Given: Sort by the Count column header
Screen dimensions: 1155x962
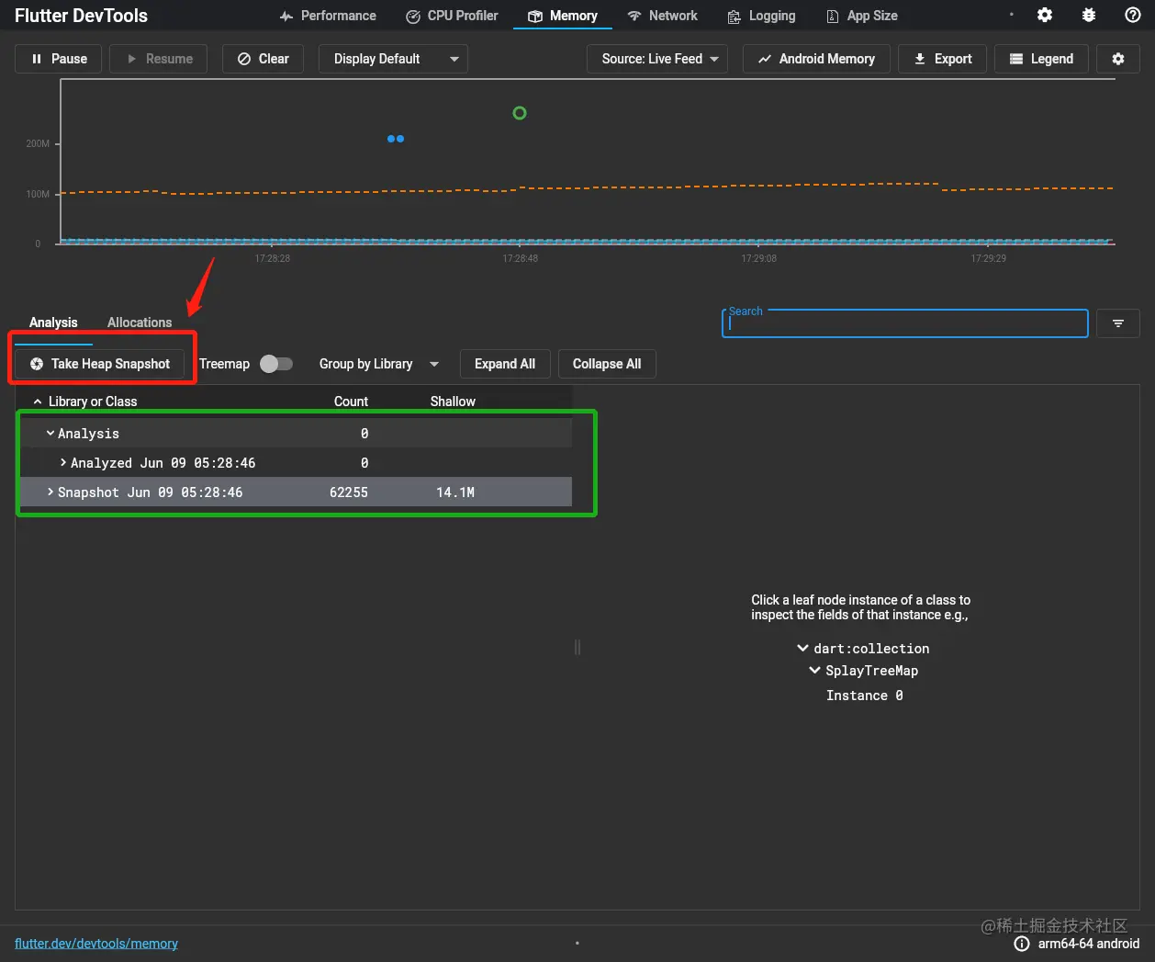Looking at the screenshot, I should (x=351, y=402).
